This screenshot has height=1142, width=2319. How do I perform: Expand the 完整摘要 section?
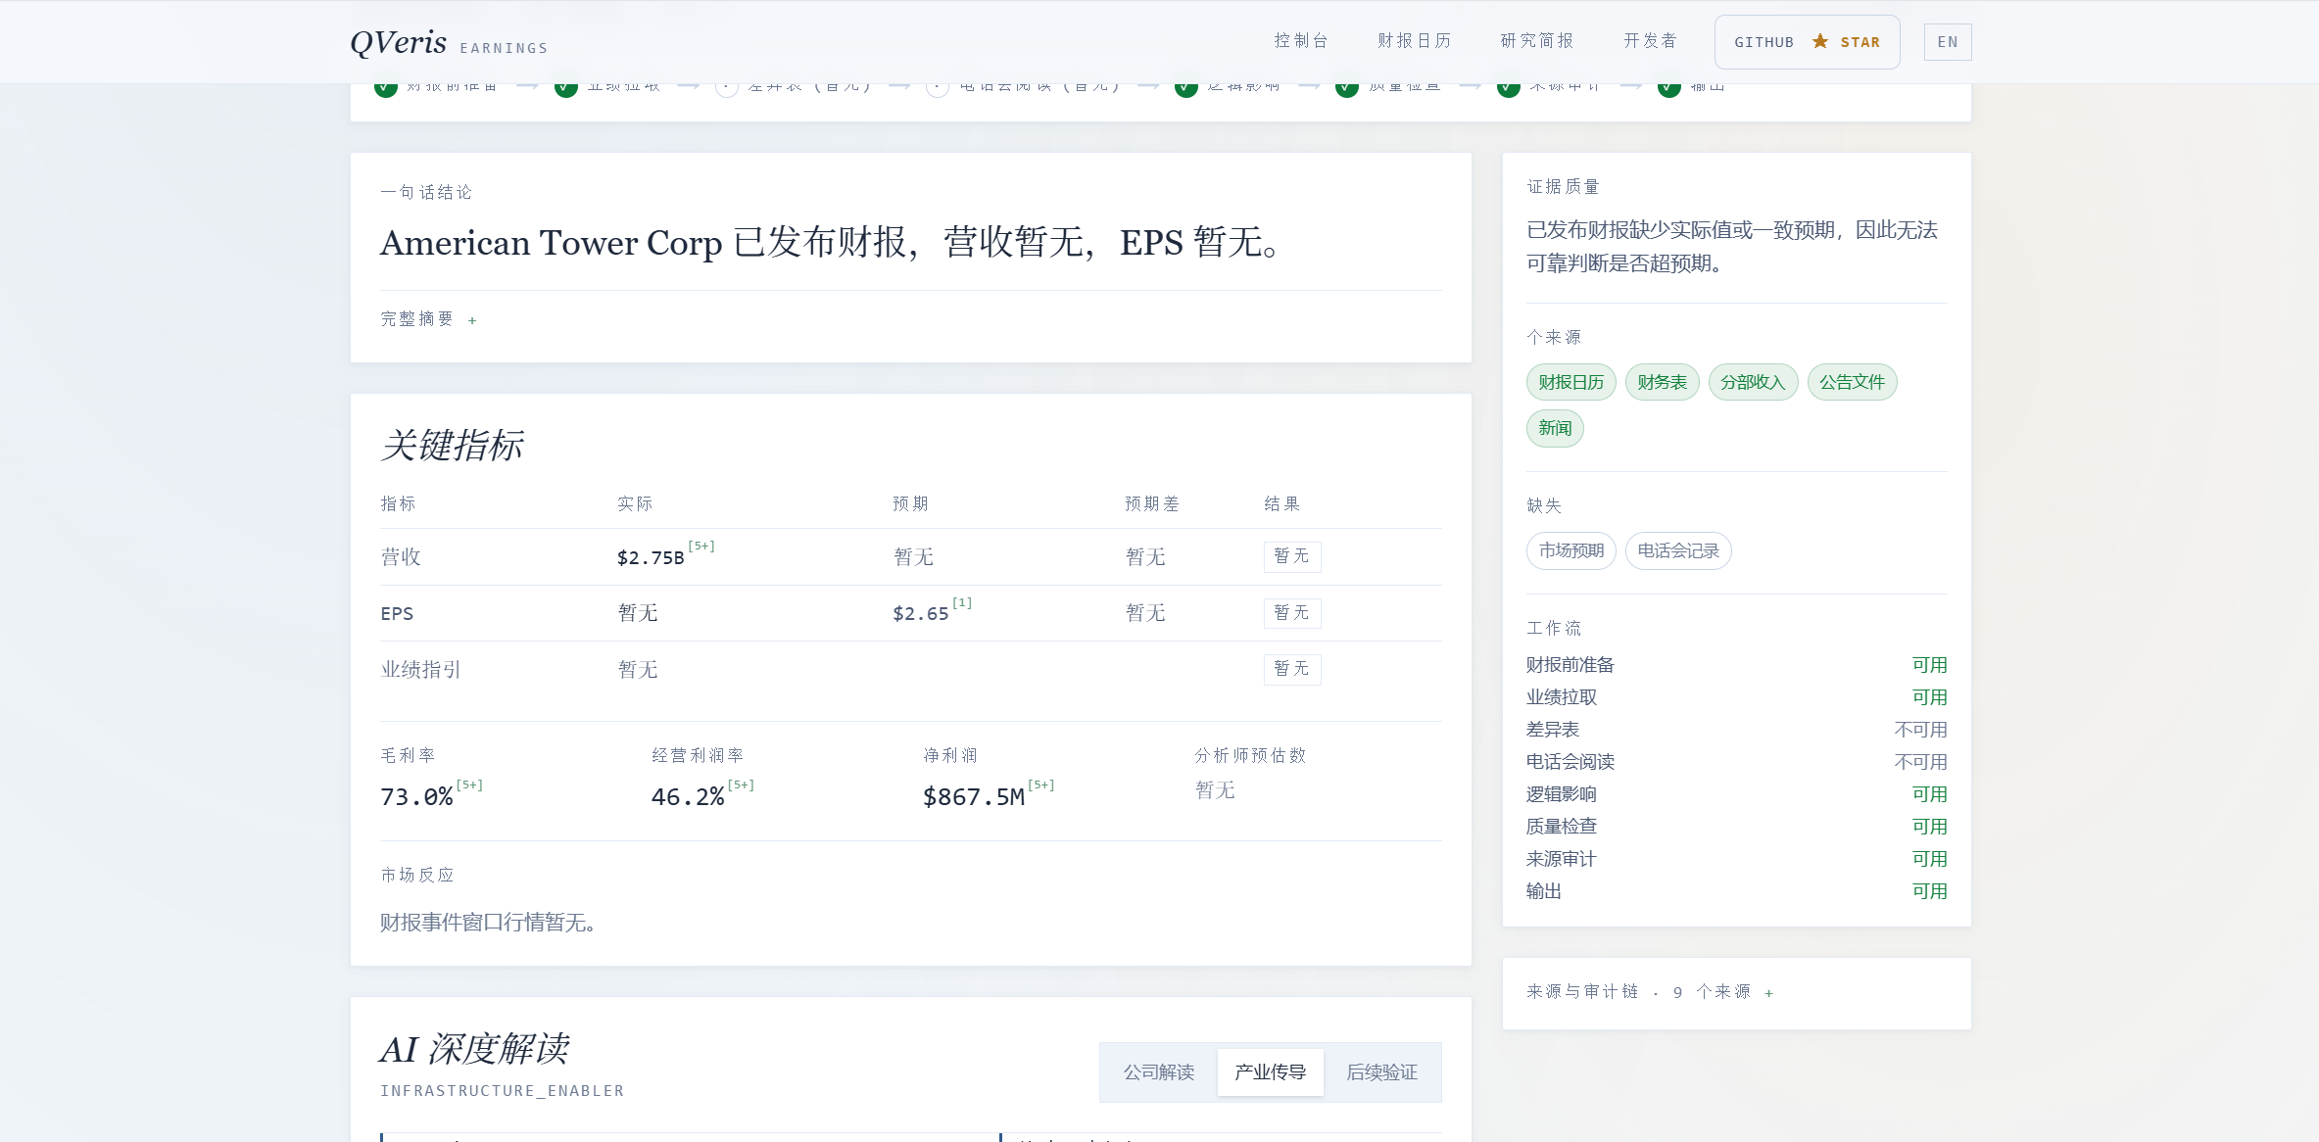tap(429, 319)
